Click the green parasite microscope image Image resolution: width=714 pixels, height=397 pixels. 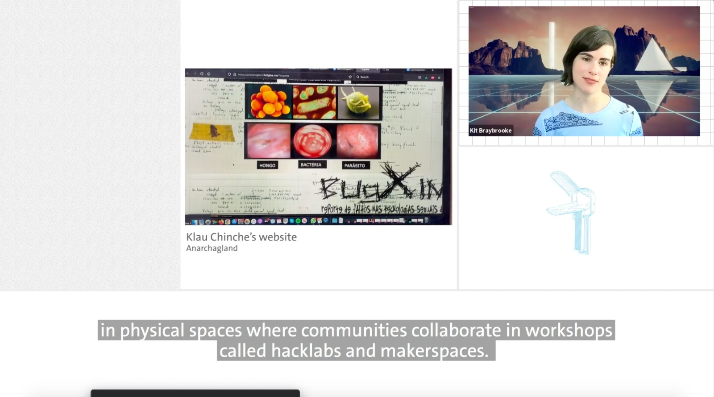358,103
